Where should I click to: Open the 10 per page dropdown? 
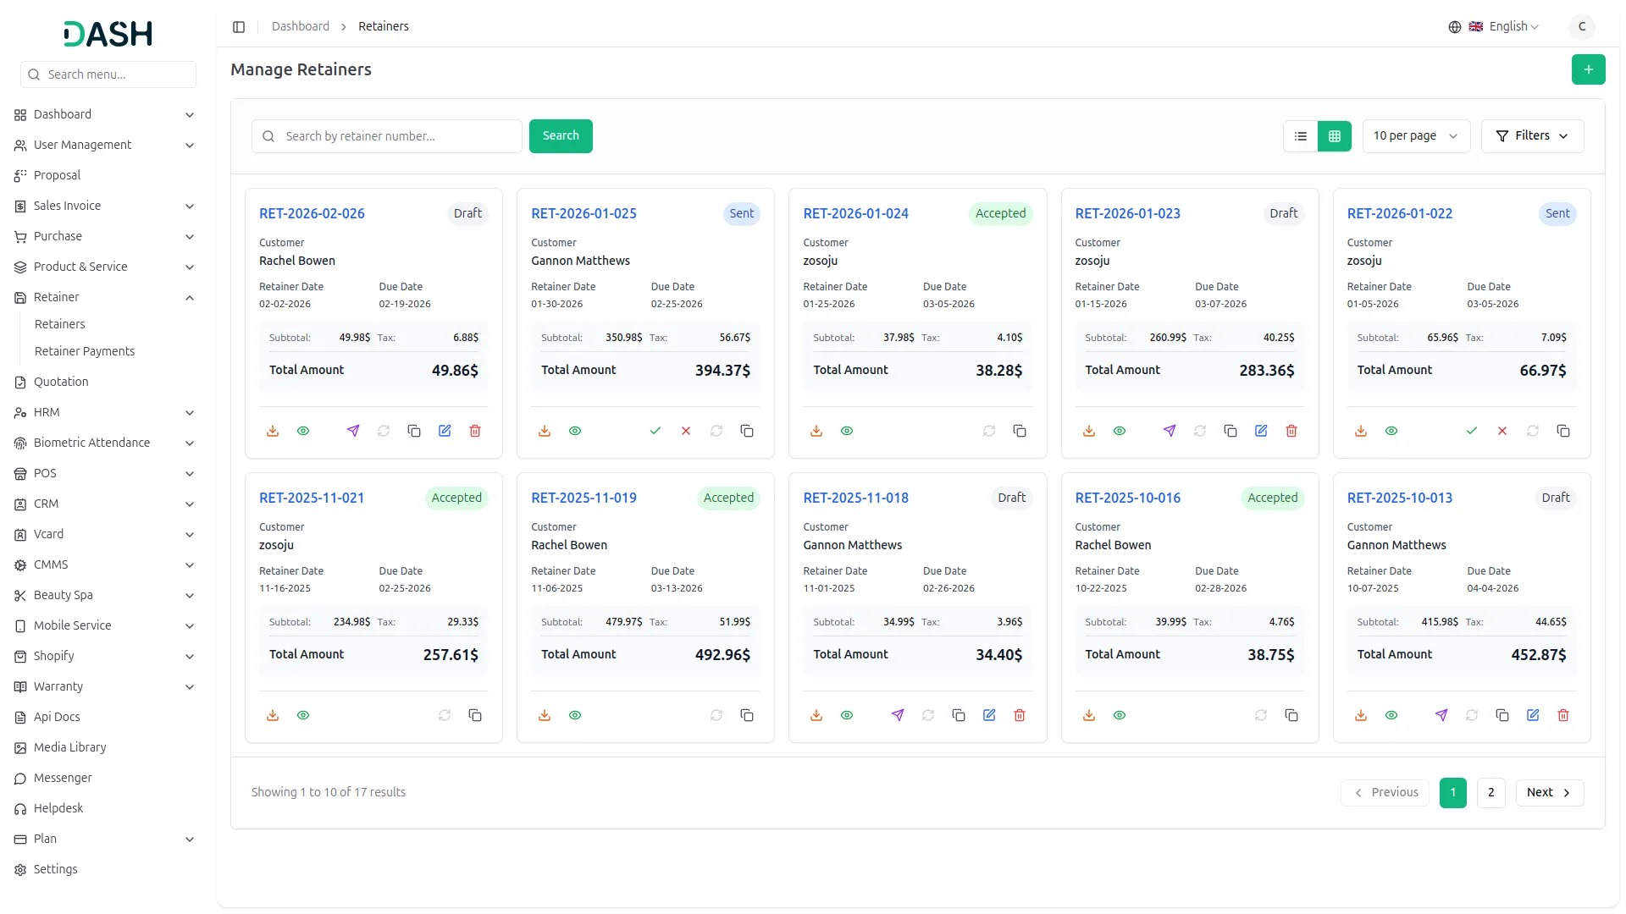(x=1416, y=136)
